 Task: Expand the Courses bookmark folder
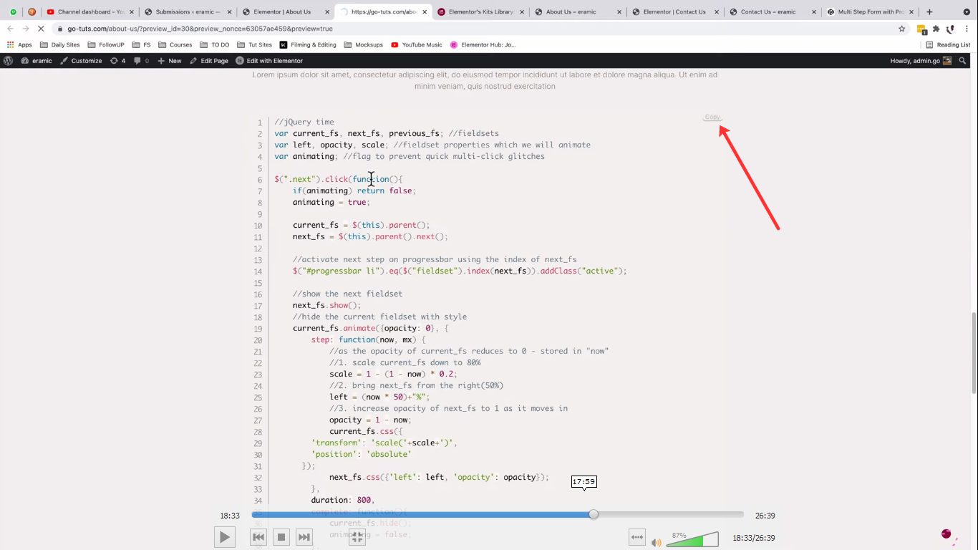coord(175,44)
